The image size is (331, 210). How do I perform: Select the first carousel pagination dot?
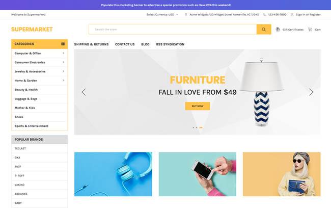click(x=193, y=127)
